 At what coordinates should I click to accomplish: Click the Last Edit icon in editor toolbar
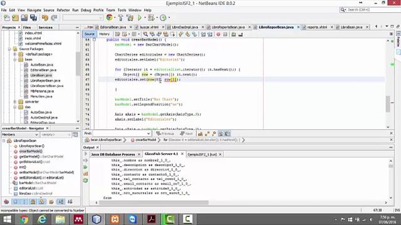[117, 34]
